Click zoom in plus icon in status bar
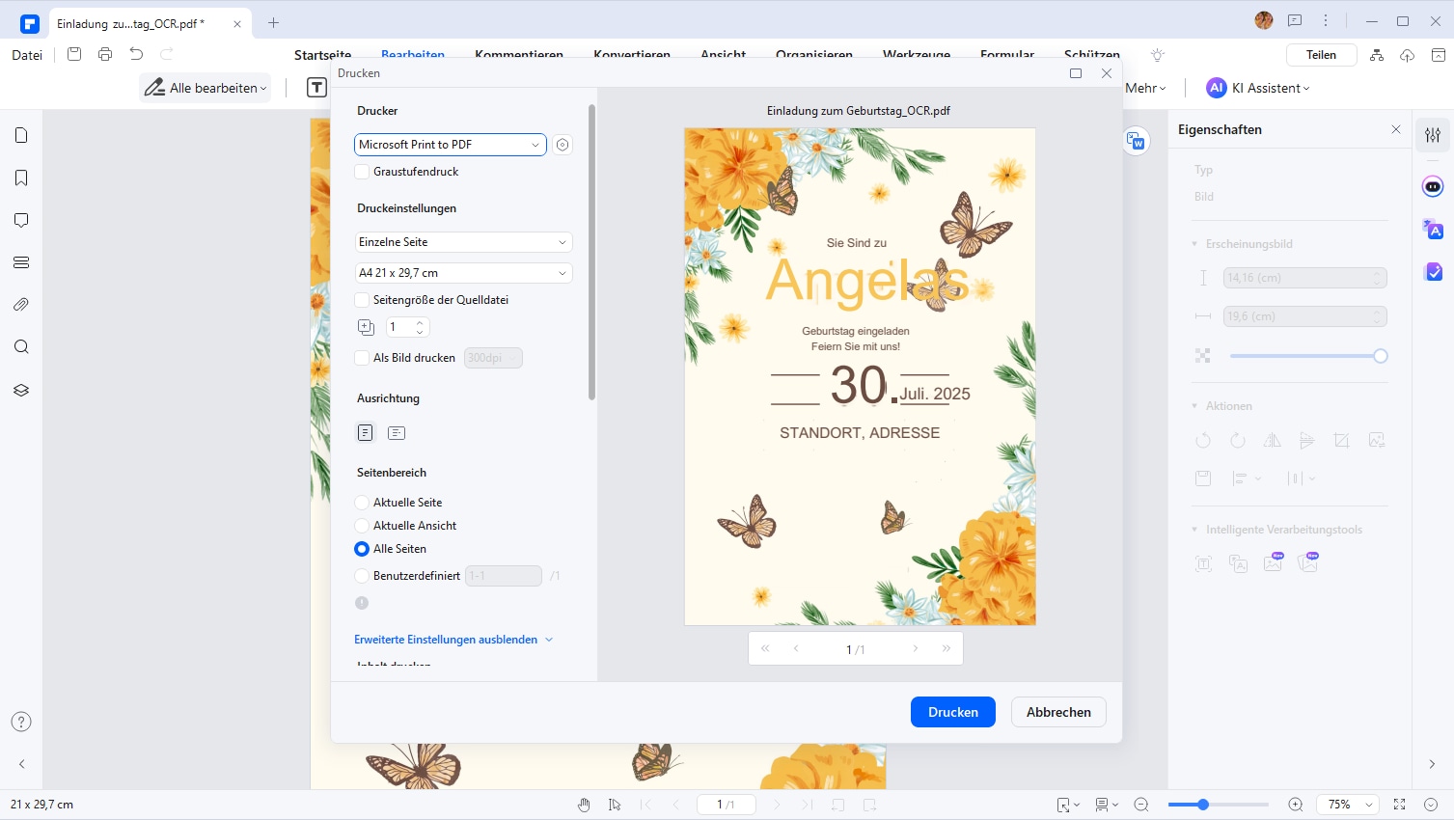 [x=1296, y=805]
